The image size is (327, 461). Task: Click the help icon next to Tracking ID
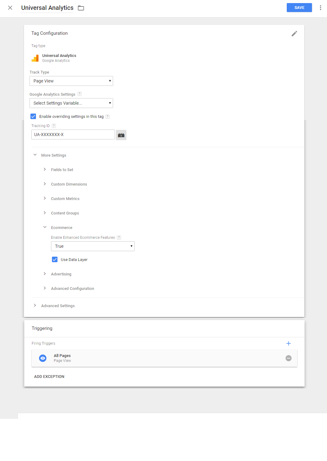click(x=54, y=126)
